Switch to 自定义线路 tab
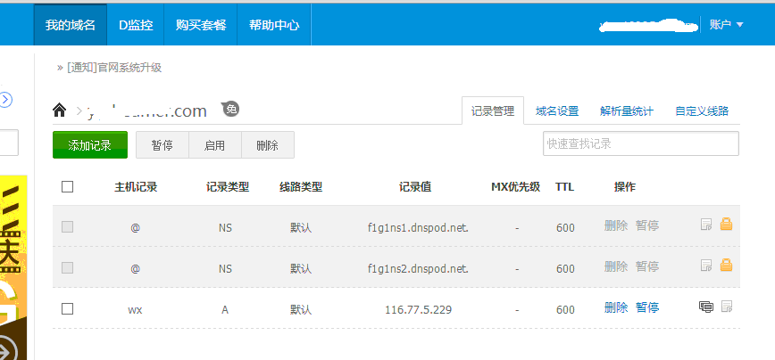775x360 pixels. pos(702,111)
